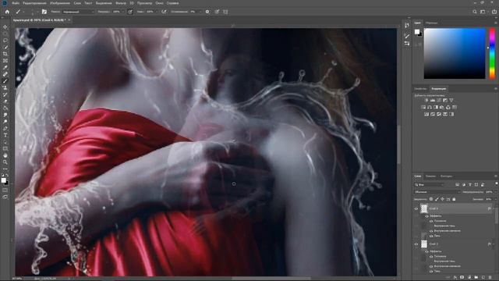This screenshot has height=281, width=499.
Task: Create a new group folder icon
Action: click(476, 278)
